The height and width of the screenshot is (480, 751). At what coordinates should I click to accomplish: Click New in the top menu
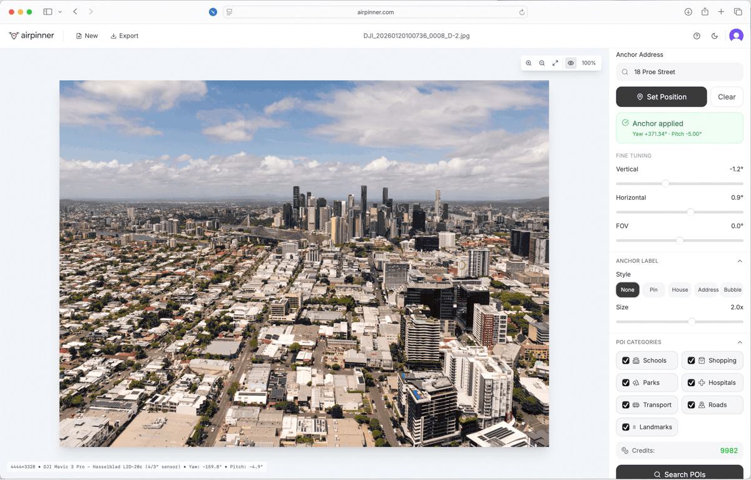87,36
